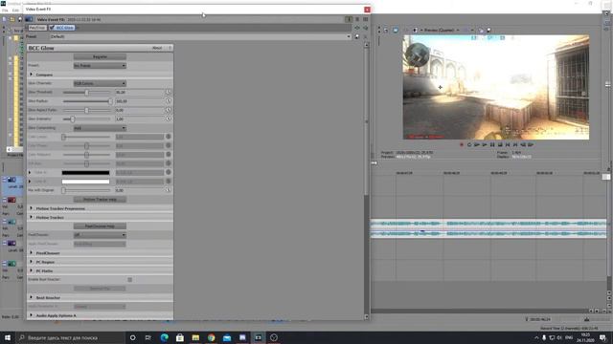
Task: Toggle Enable Beat Reactor checkbox
Action: 130,279
